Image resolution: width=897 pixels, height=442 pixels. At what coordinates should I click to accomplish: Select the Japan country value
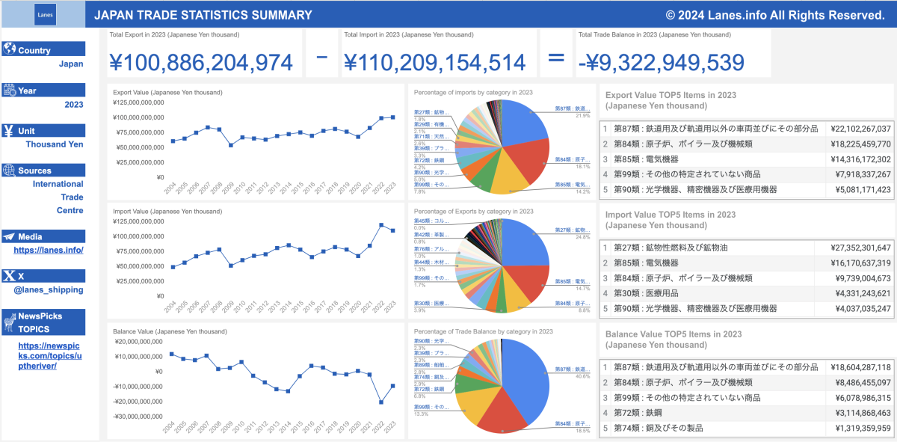coord(71,64)
